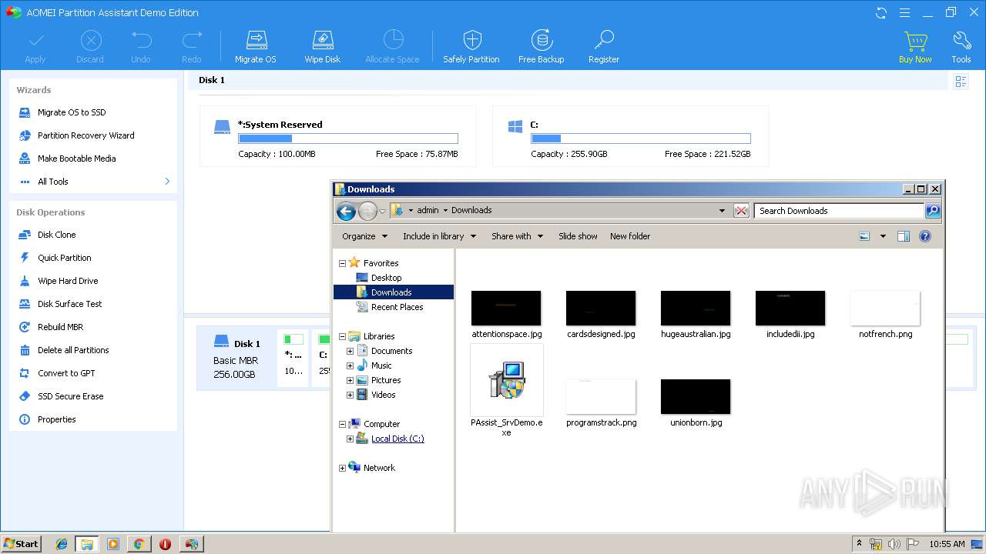
Task: Open Internet Explorer from the taskbar
Action: point(62,544)
